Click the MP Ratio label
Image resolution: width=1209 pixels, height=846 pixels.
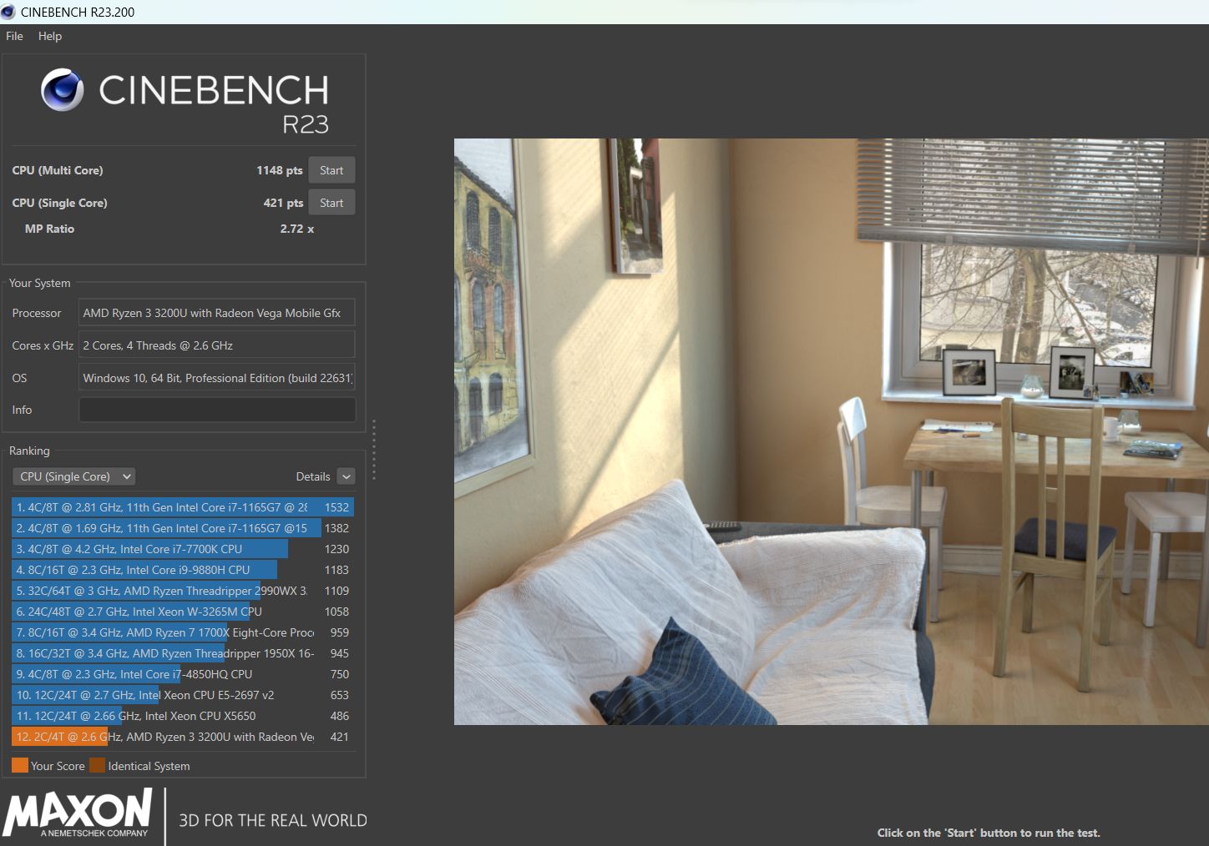[x=49, y=229]
